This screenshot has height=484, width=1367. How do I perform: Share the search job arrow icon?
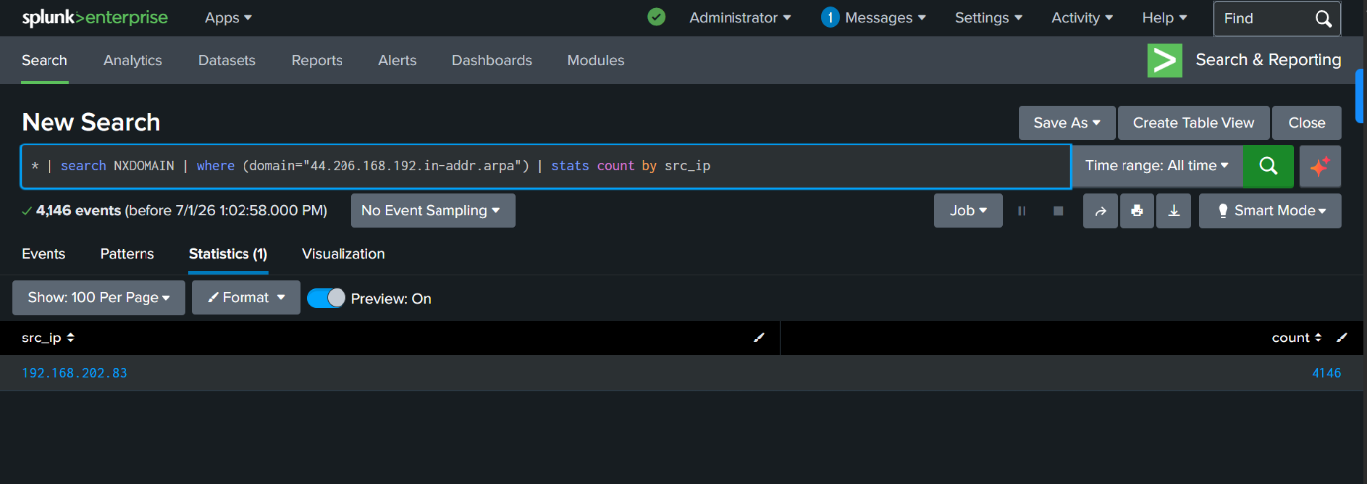(1100, 211)
